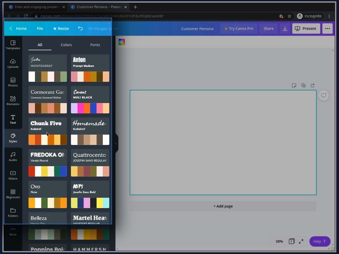Apply the Chunk Five orange color palette
The height and width of the screenshot is (254, 339).
[48, 140]
